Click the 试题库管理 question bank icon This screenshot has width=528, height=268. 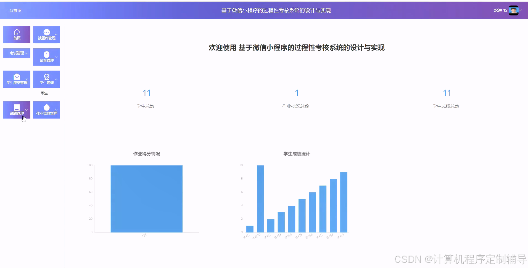46,31
